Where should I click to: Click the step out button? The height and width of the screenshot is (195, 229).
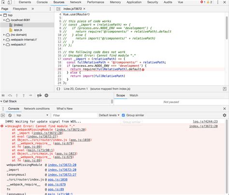[x=24, y=95]
